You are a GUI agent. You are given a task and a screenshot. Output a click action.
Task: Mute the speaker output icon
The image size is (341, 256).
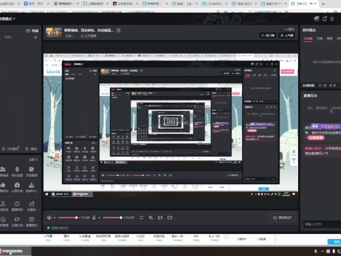pos(49,217)
